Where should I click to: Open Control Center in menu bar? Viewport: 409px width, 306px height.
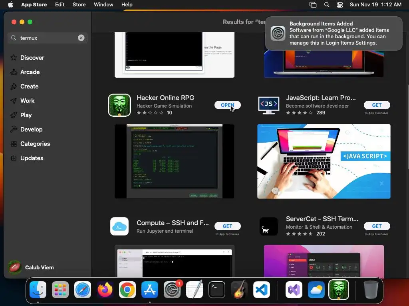(340, 4)
